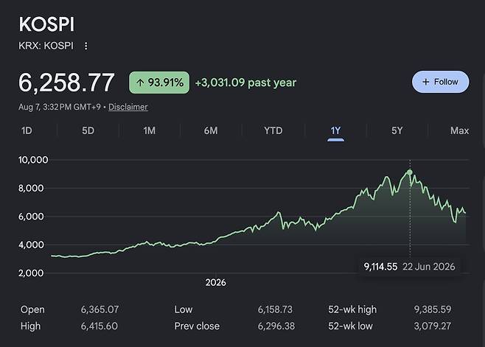
Task: Click the 6,258.77 index value
Action: click(66, 83)
